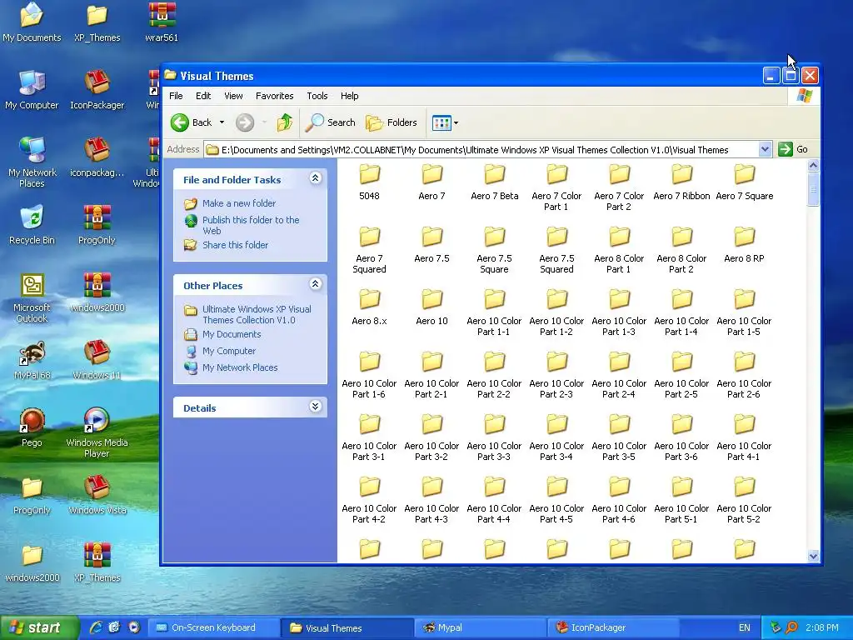This screenshot has width=853, height=640.
Task: Select Aero 10 Color Part 1-3 folder
Action: point(619,313)
